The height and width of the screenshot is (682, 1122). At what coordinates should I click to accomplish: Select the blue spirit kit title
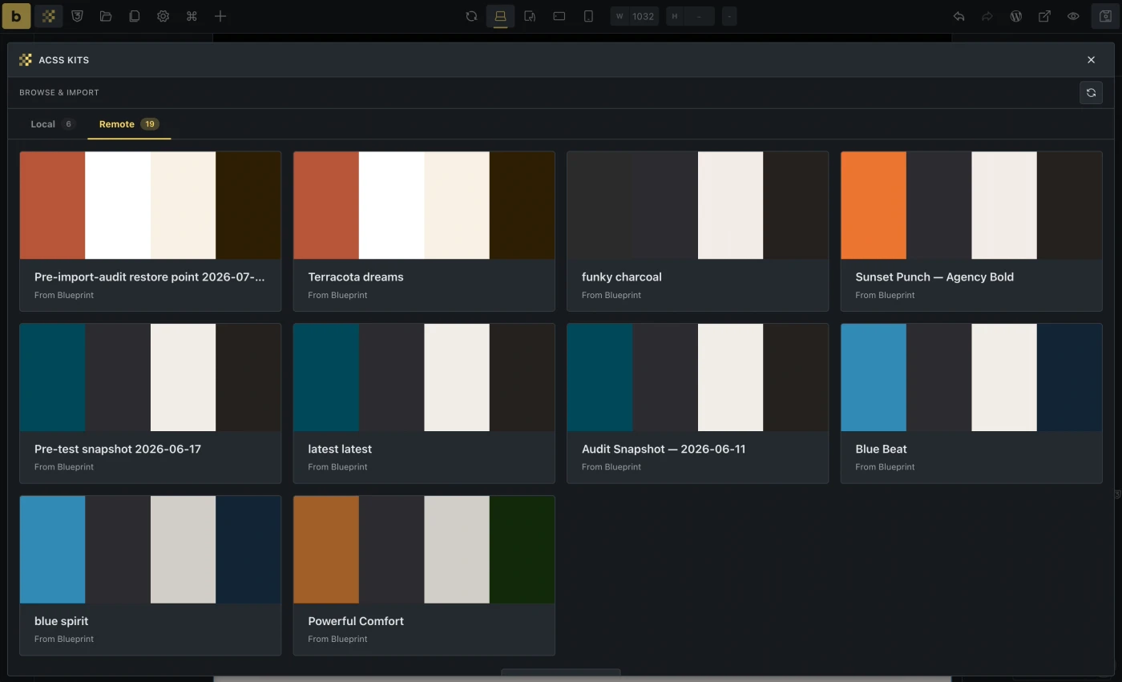(62, 622)
